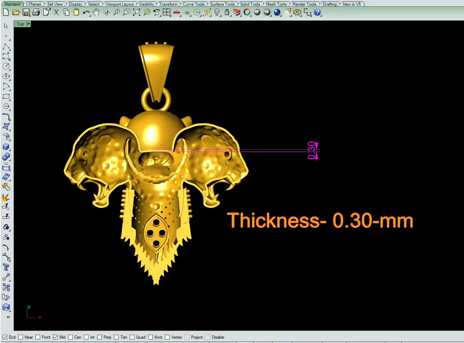Select the Pan view hand tool

click(96, 13)
